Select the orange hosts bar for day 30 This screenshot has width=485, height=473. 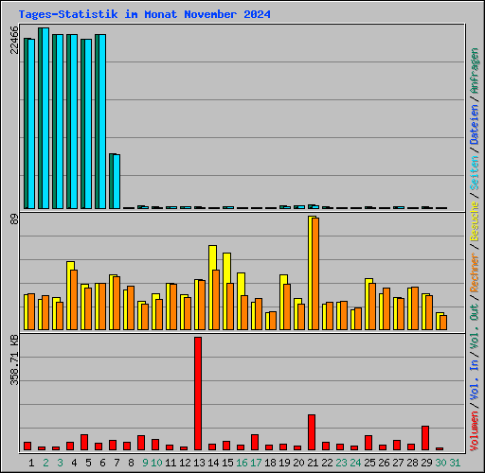[443, 323]
